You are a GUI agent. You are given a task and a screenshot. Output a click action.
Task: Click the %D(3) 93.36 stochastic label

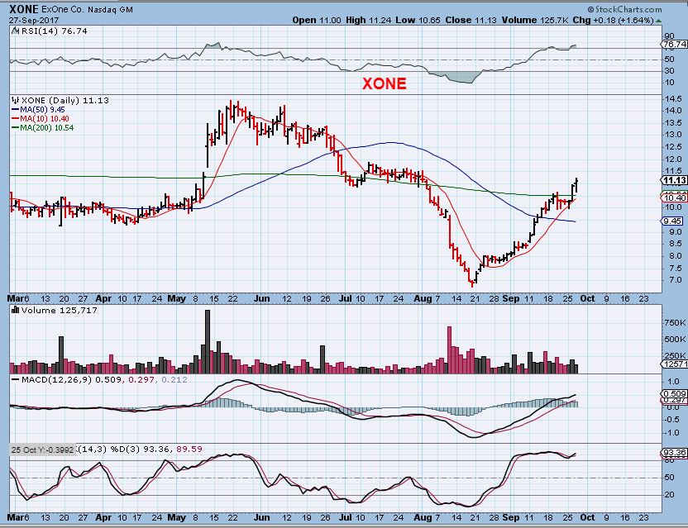141,449
